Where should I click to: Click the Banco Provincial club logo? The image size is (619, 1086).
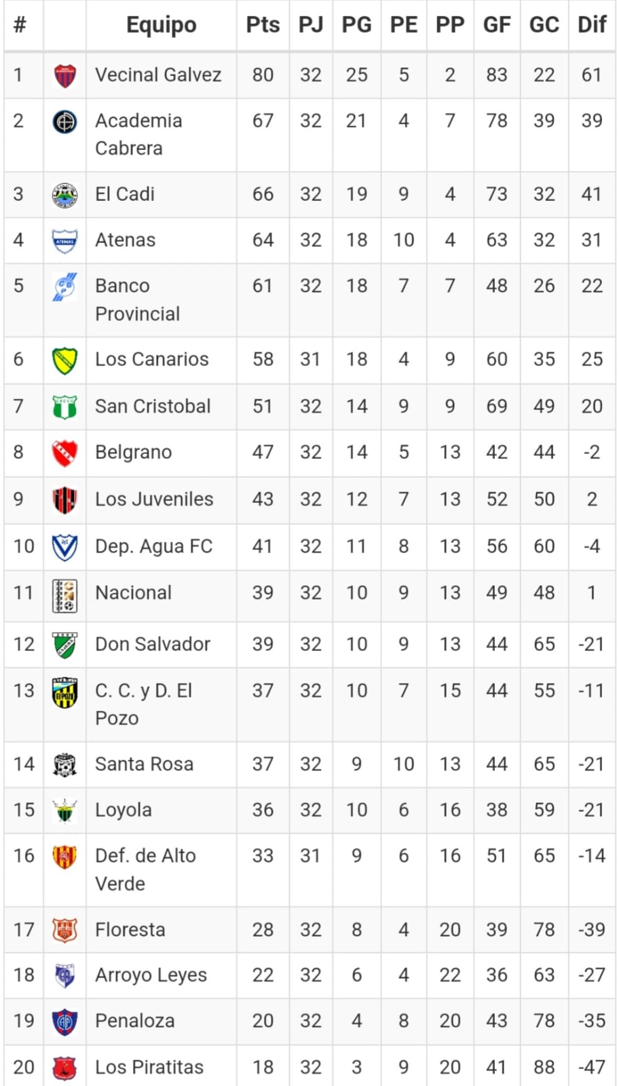click(64, 286)
